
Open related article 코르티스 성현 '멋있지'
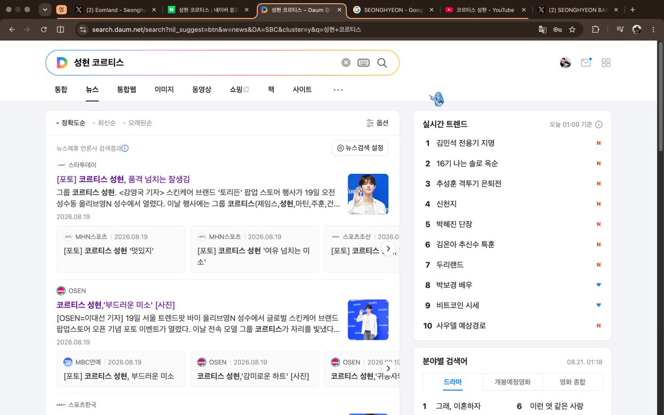click(108, 251)
